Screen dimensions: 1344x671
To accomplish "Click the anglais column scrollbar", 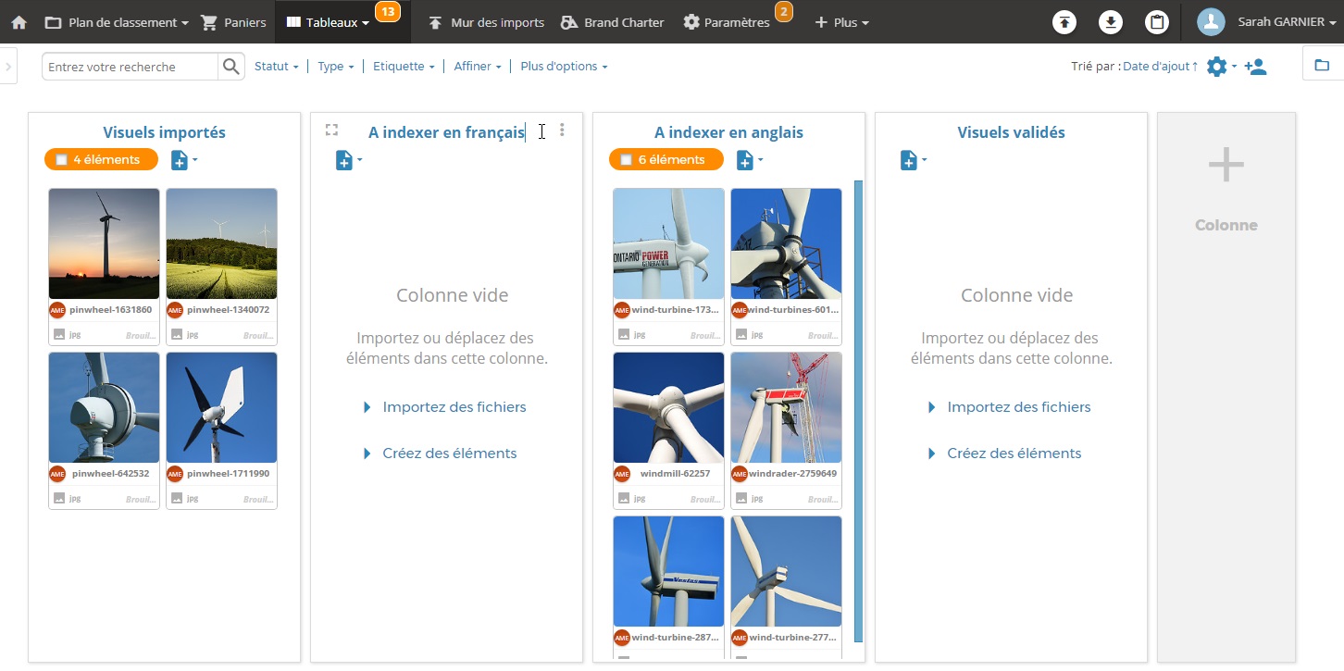I will (x=858, y=412).
